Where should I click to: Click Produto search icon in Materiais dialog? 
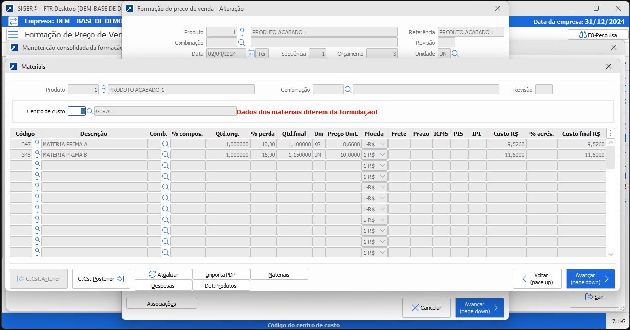tap(104, 89)
